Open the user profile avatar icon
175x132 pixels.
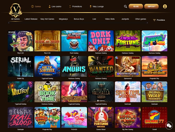(165, 6)
